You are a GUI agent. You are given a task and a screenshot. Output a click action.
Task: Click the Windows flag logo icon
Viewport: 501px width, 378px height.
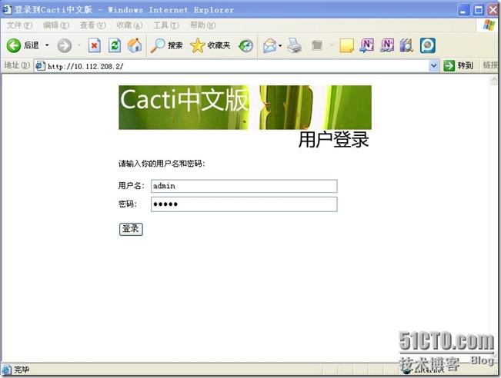click(x=489, y=25)
